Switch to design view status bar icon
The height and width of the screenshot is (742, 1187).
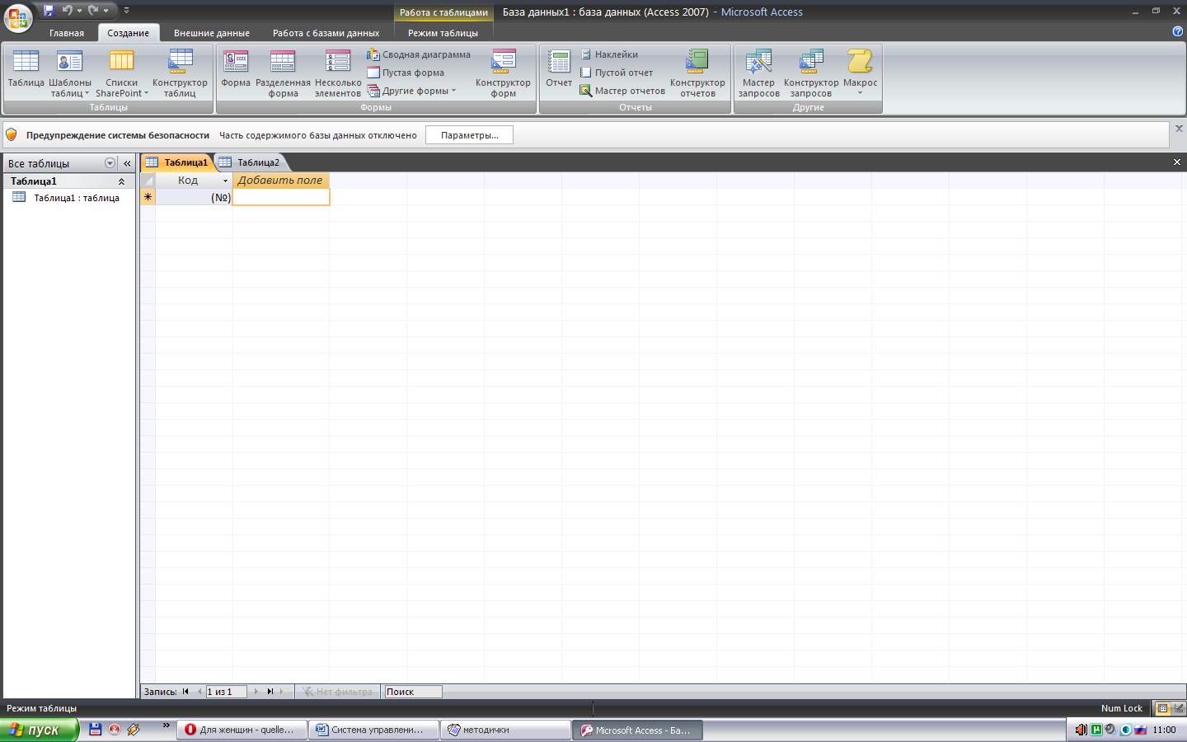[1179, 708]
